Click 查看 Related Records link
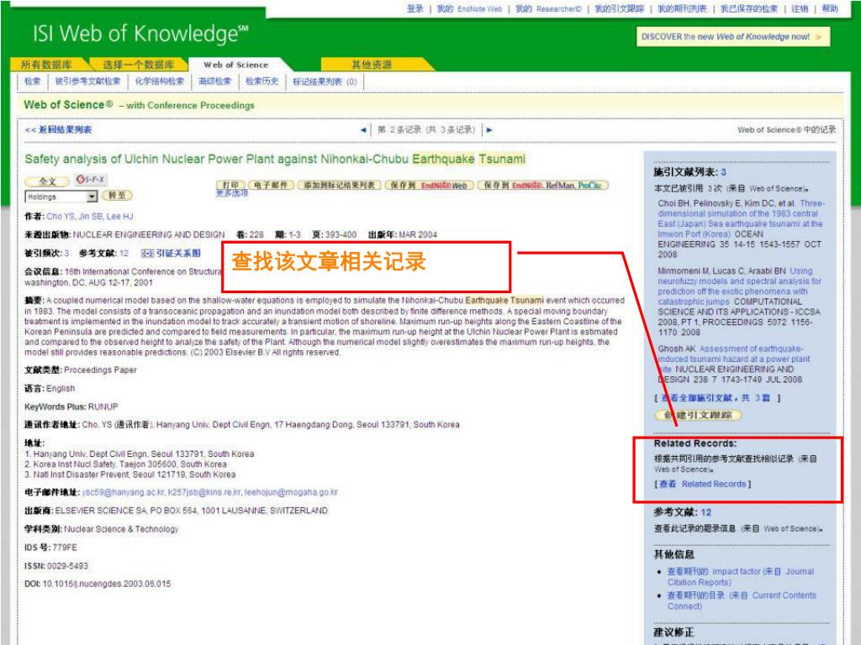 tap(702, 485)
